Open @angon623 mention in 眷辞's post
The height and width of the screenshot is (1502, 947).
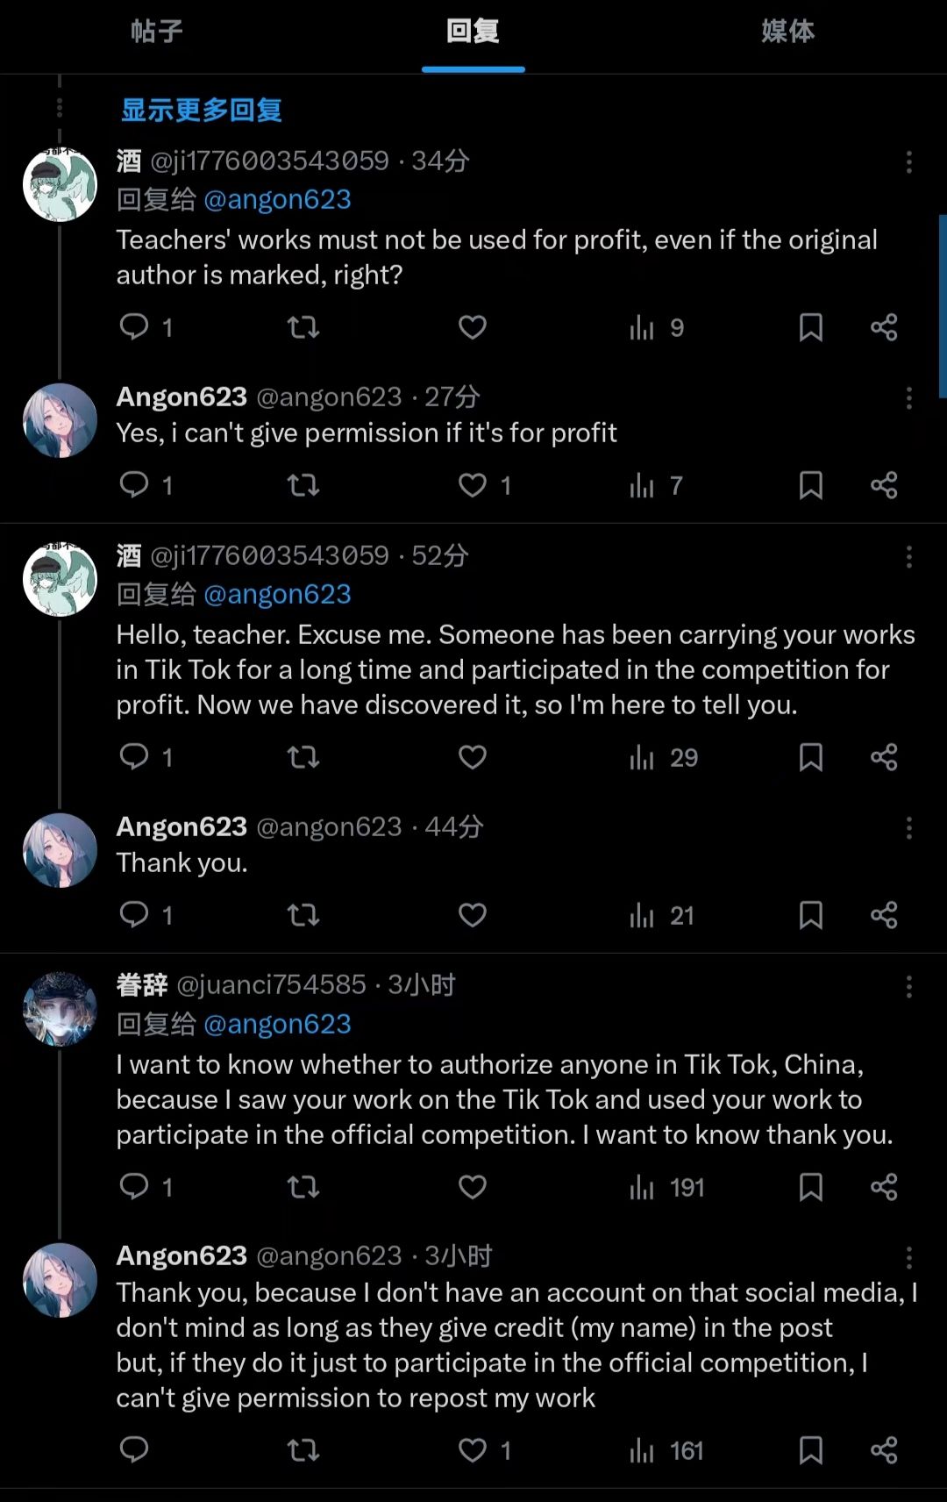[277, 1024]
